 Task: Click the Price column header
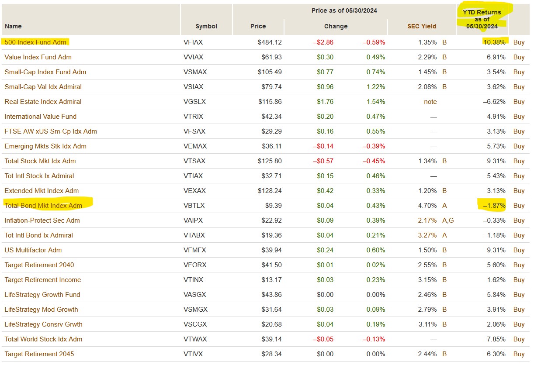[x=258, y=26]
